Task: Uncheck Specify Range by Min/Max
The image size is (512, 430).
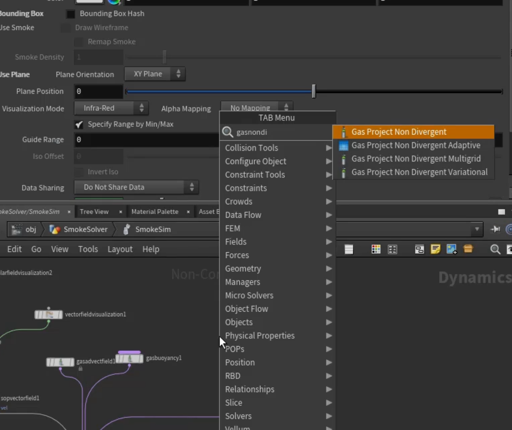Action: pos(79,125)
